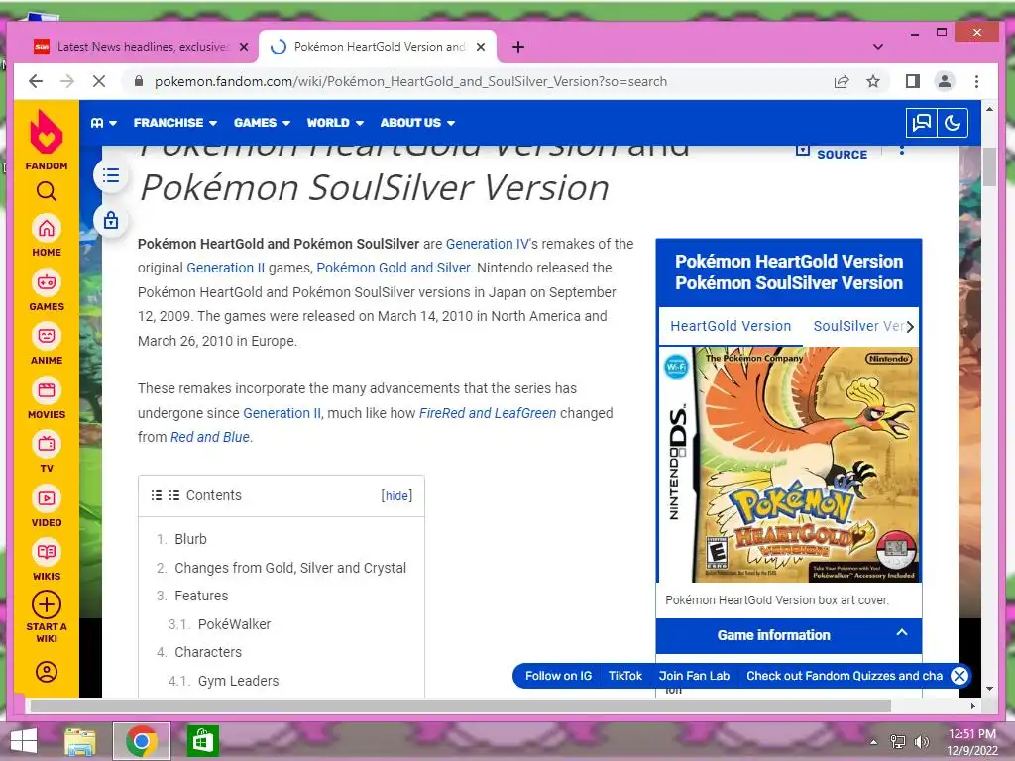The image size is (1015, 761).
Task: Expand the GAMES menu
Action: coord(262,123)
